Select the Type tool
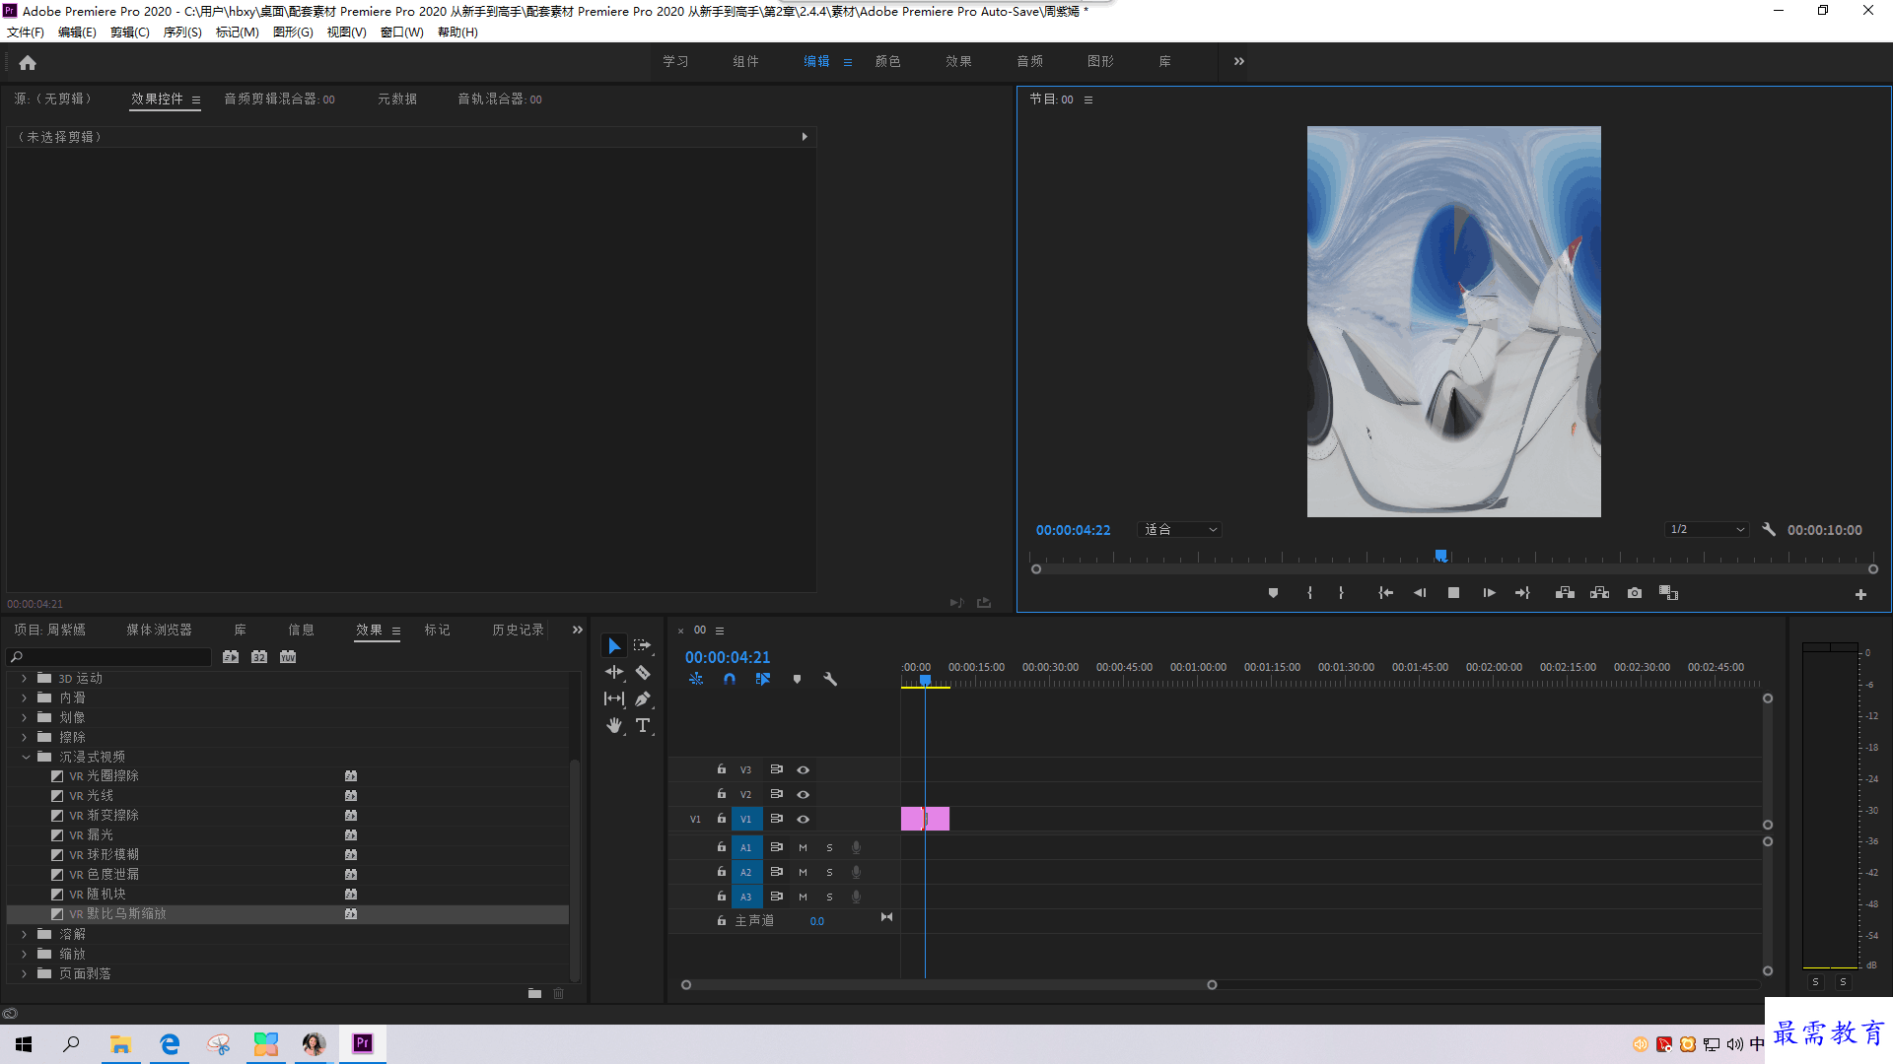The height and width of the screenshot is (1064, 1893). tap(643, 725)
